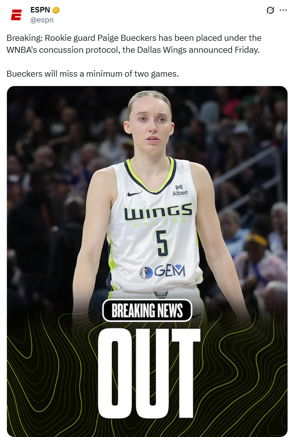The image size is (291, 437).
Task: Click the GEM sponsor logo on the jersey
Action: pos(170,271)
